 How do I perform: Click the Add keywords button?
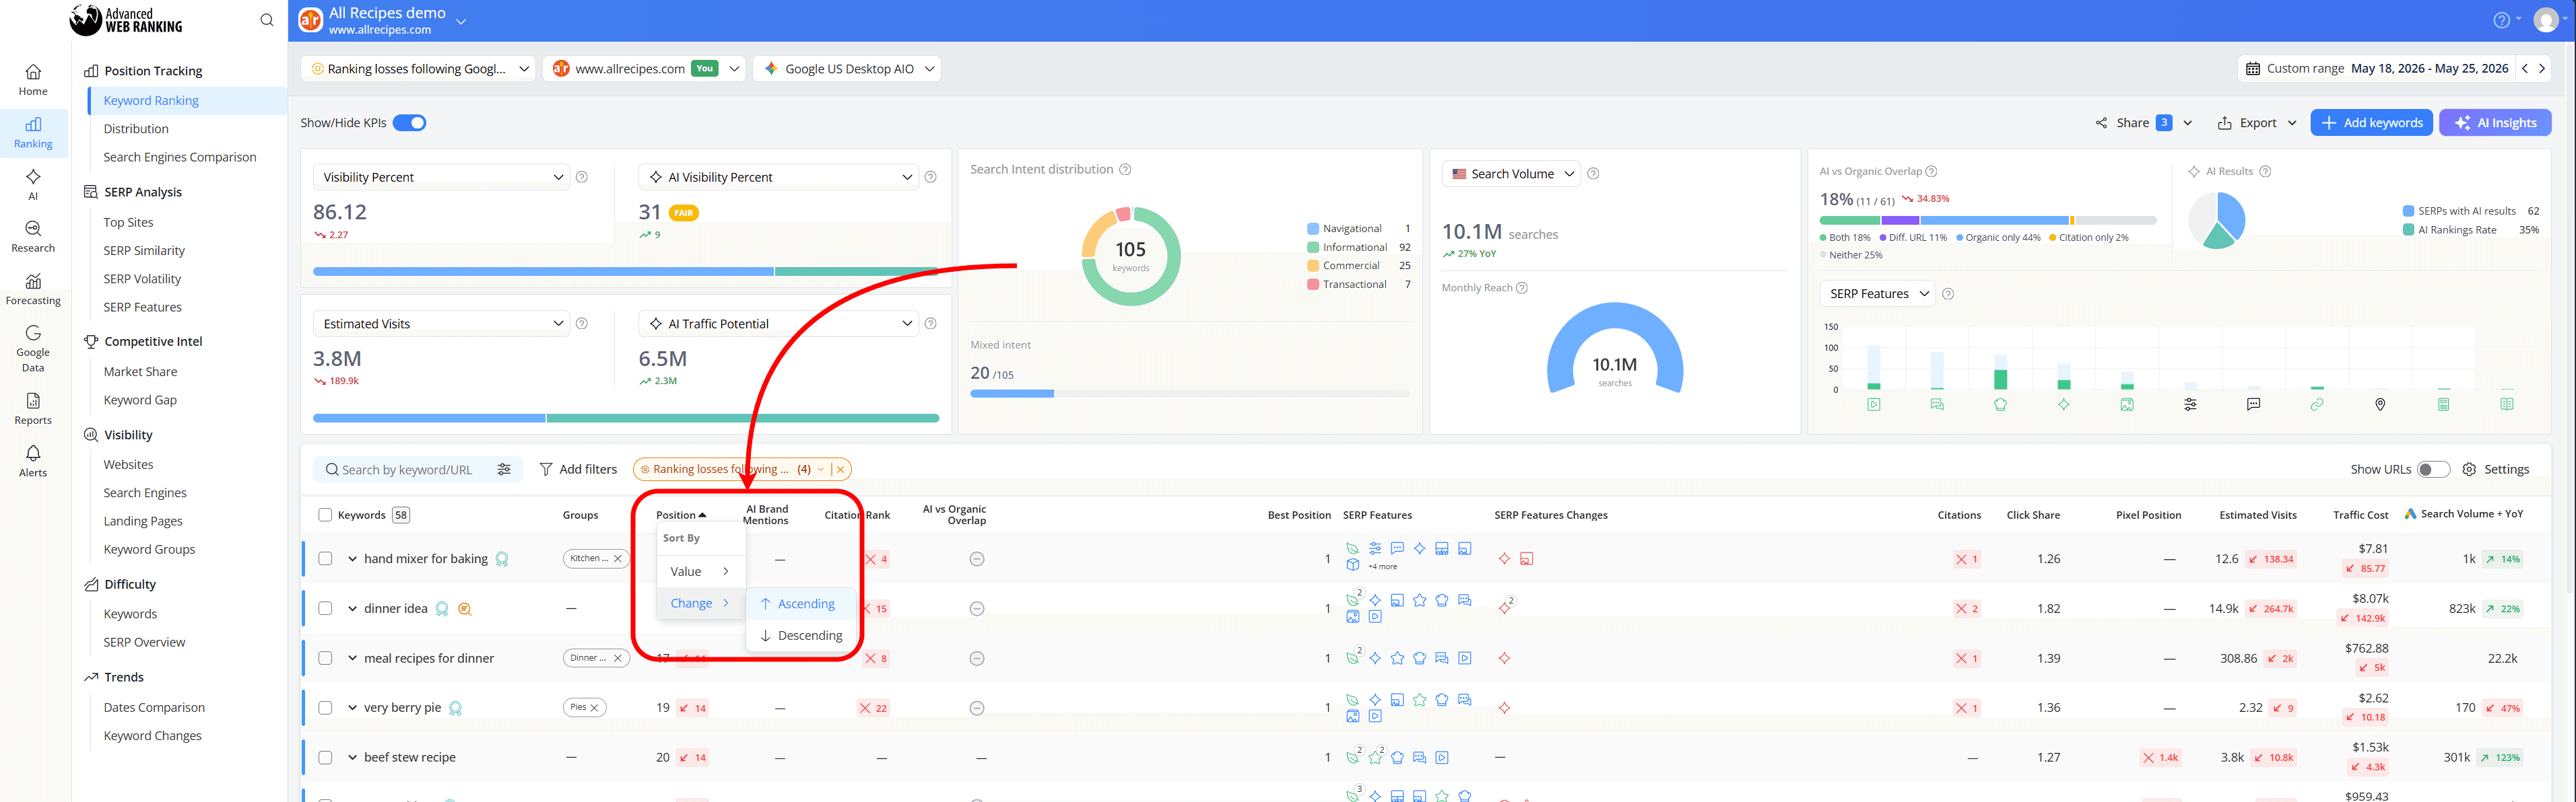(x=2372, y=123)
